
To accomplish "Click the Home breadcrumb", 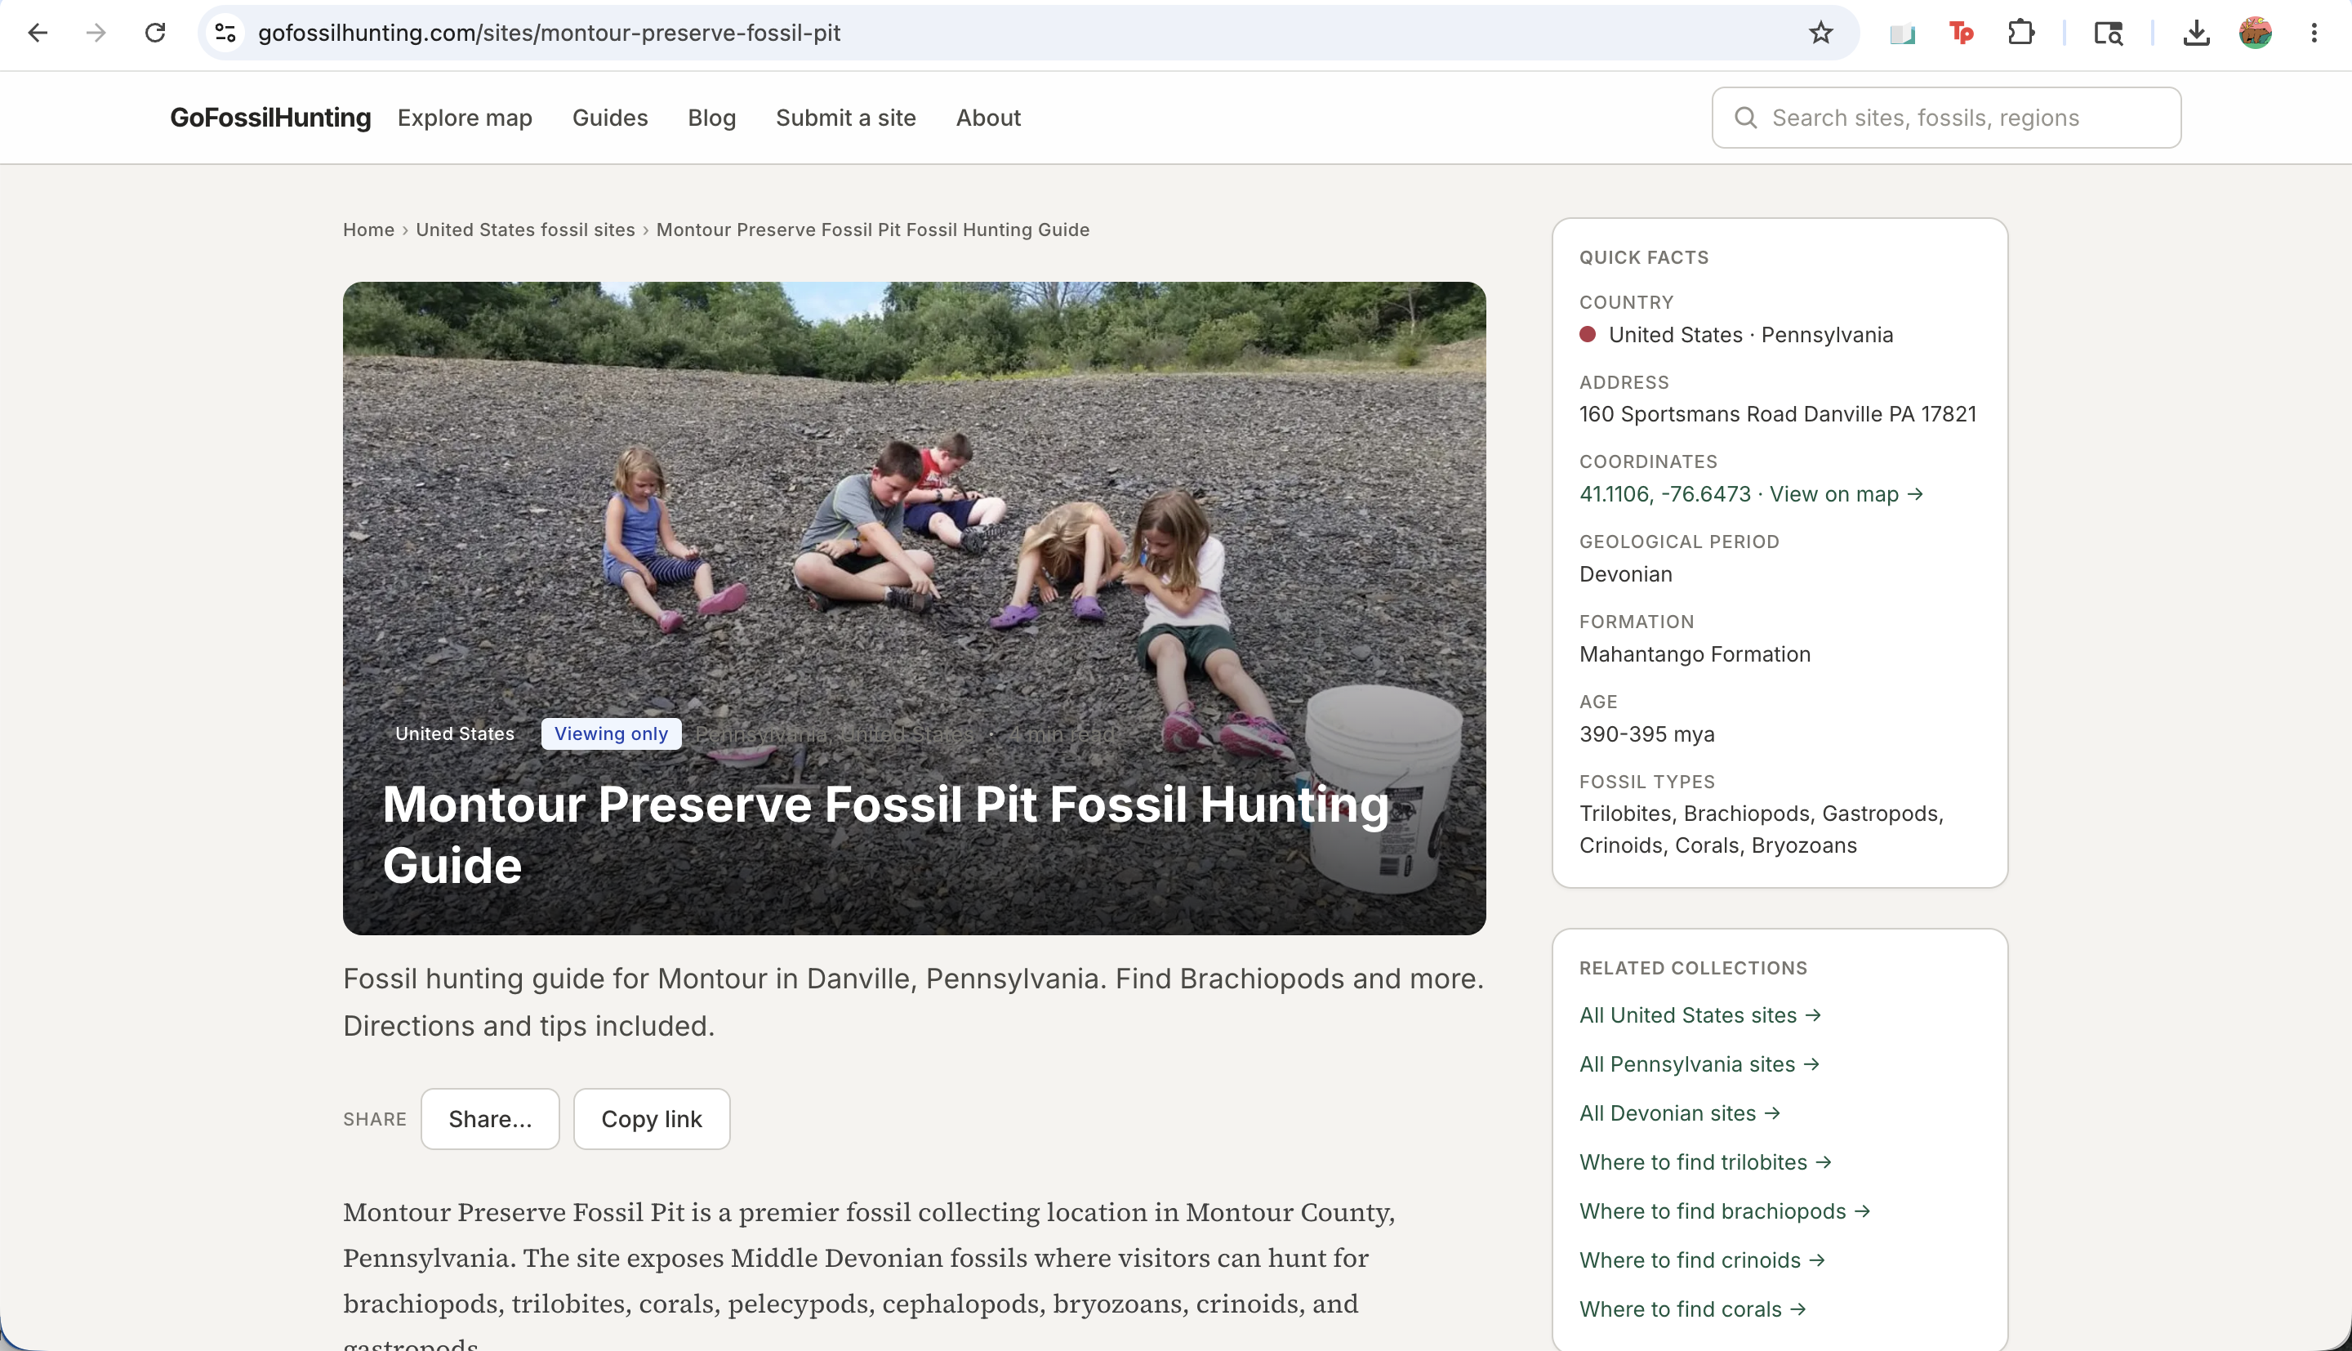I will coord(368,230).
